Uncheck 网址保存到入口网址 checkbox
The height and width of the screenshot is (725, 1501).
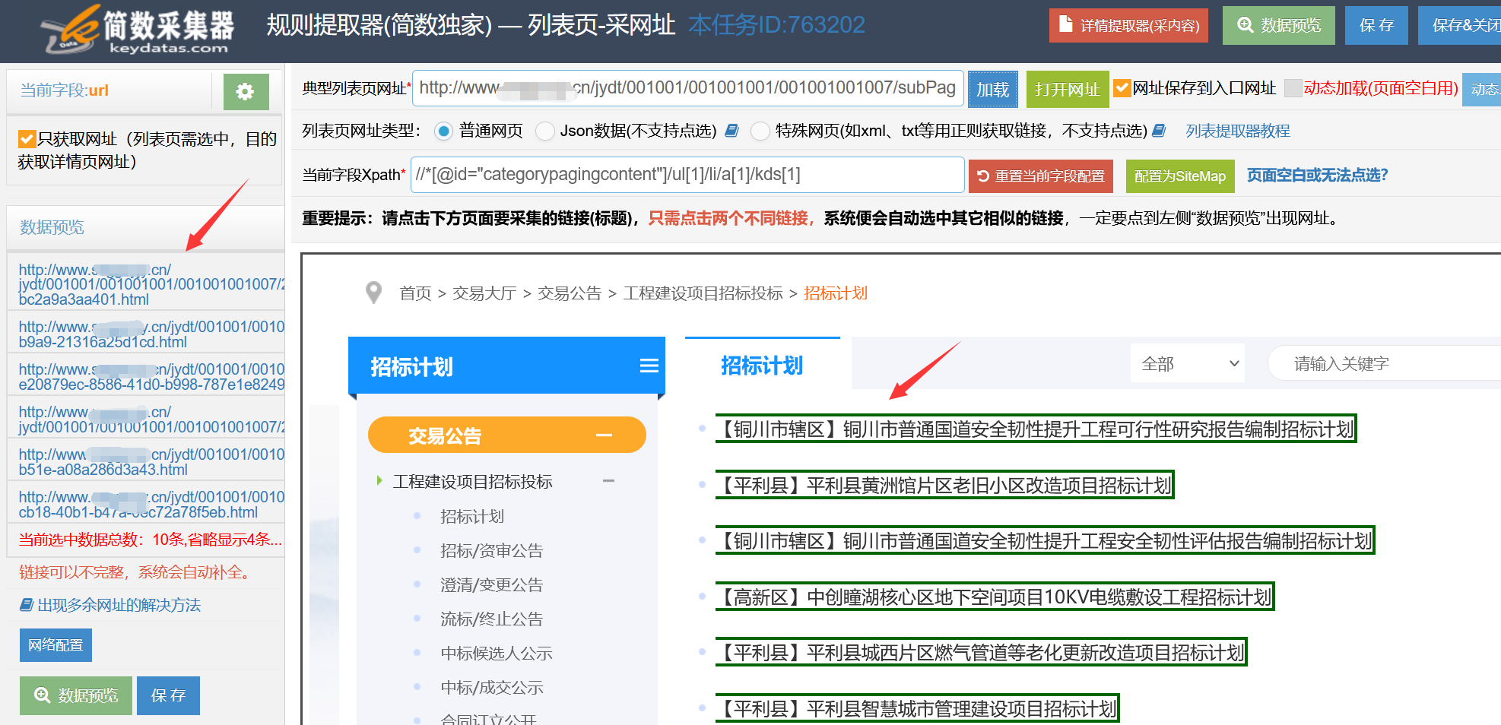coord(1122,88)
